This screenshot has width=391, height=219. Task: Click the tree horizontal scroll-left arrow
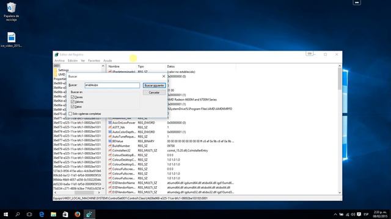click(56, 193)
